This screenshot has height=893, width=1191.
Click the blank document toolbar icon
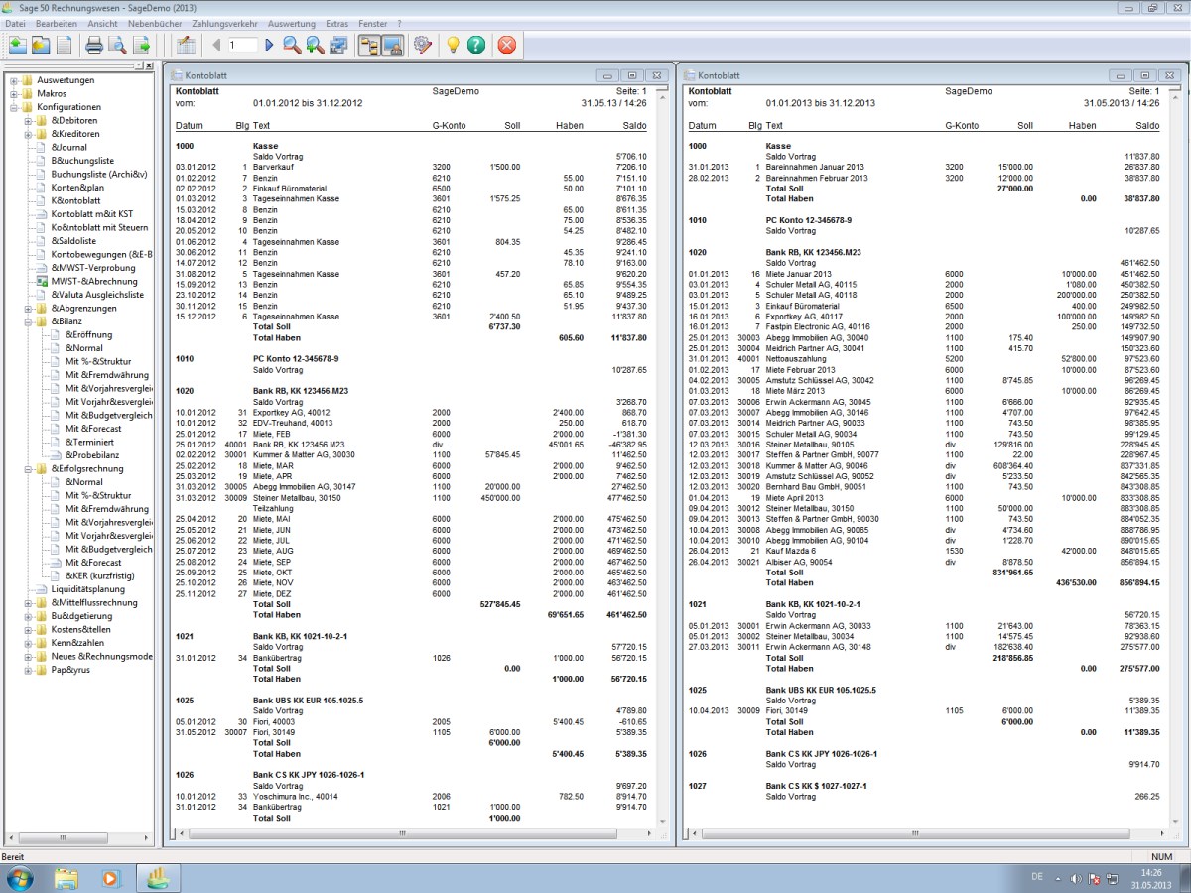(64, 45)
